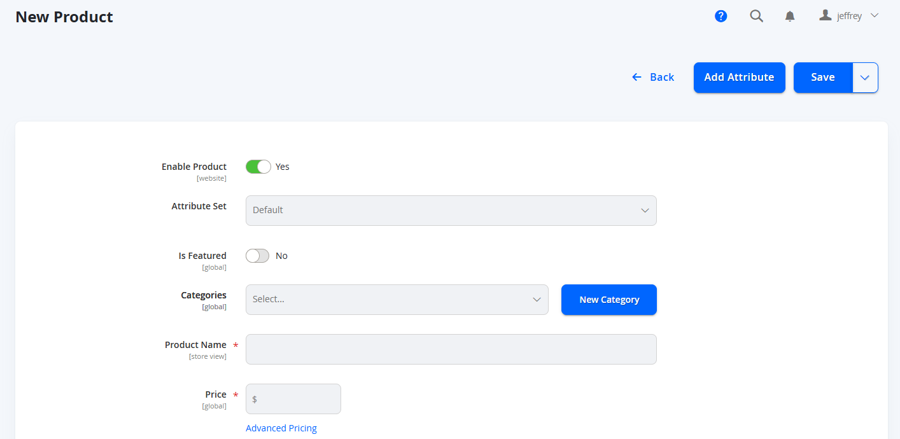
Task: Click the jeffrey user avatar icon
Action: coord(826,15)
